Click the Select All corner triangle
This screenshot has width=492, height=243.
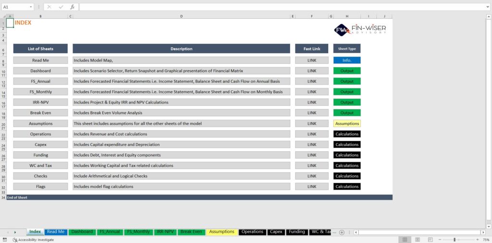click(x=3, y=16)
